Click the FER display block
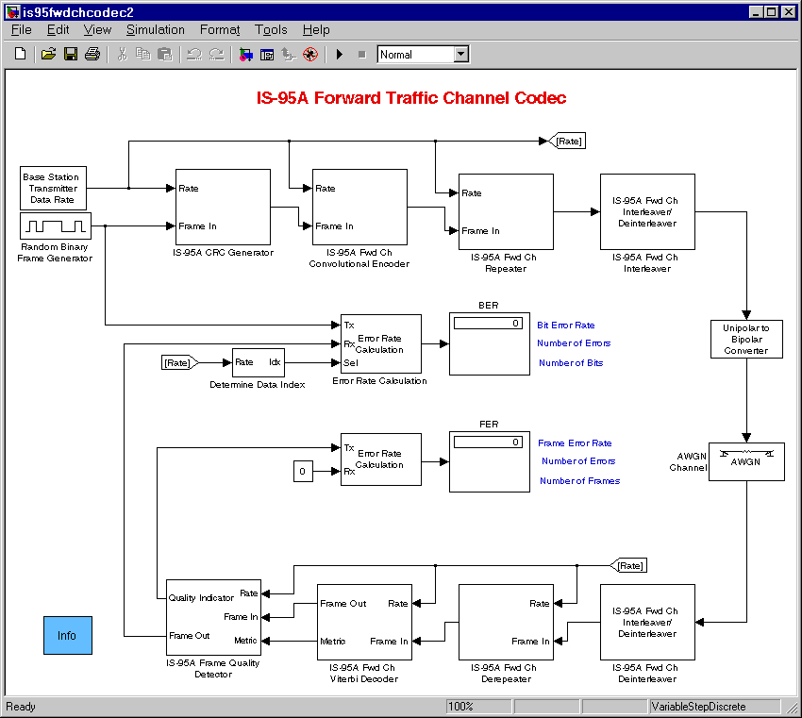This screenshot has height=718, width=802. click(x=490, y=461)
